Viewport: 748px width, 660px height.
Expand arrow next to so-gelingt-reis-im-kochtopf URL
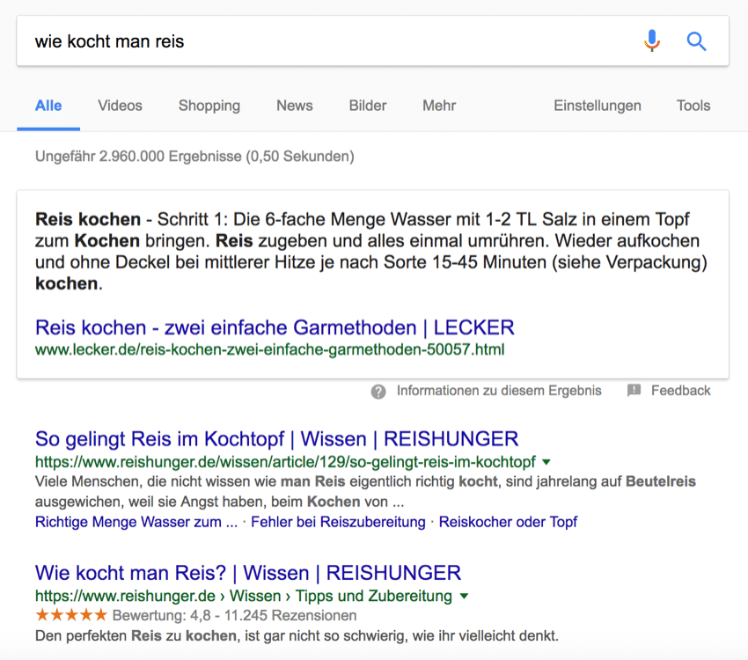click(x=546, y=462)
